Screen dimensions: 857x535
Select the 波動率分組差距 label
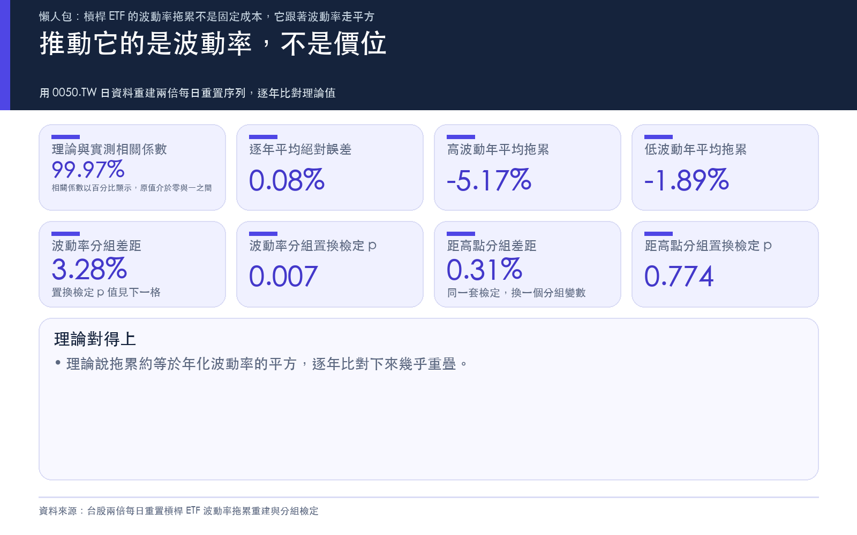click(x=96, y=246)
